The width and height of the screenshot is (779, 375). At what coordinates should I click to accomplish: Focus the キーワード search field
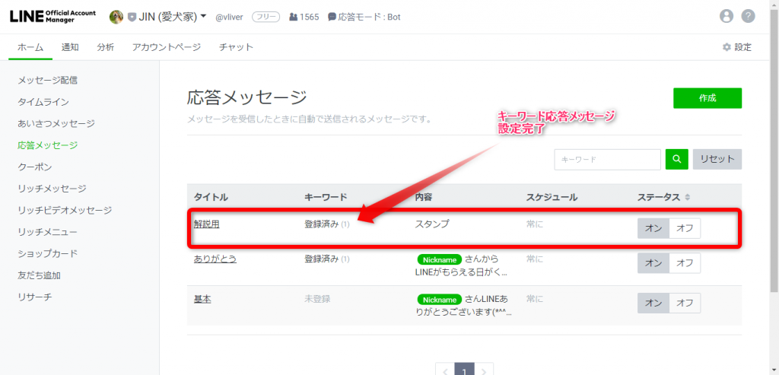click(607, 160)
